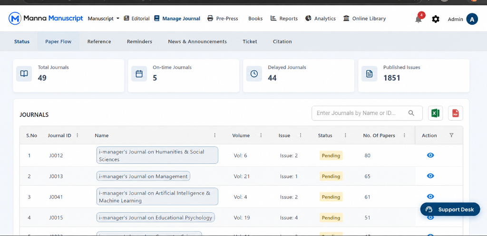The width and height of the screenshot is (487, 236).
Task: Expand the Manuscript dropdown menu
Action: 103,19
